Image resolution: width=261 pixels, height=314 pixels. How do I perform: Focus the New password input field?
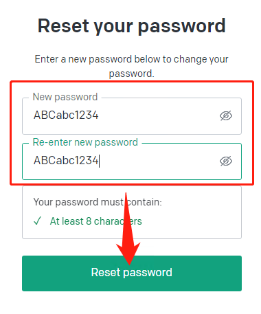pos(132,116)
